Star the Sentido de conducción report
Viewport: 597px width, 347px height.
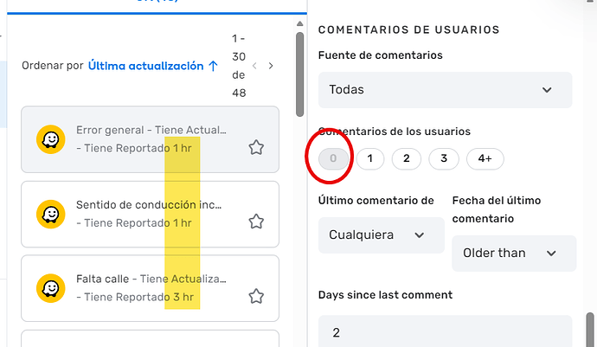click(256, 222)
